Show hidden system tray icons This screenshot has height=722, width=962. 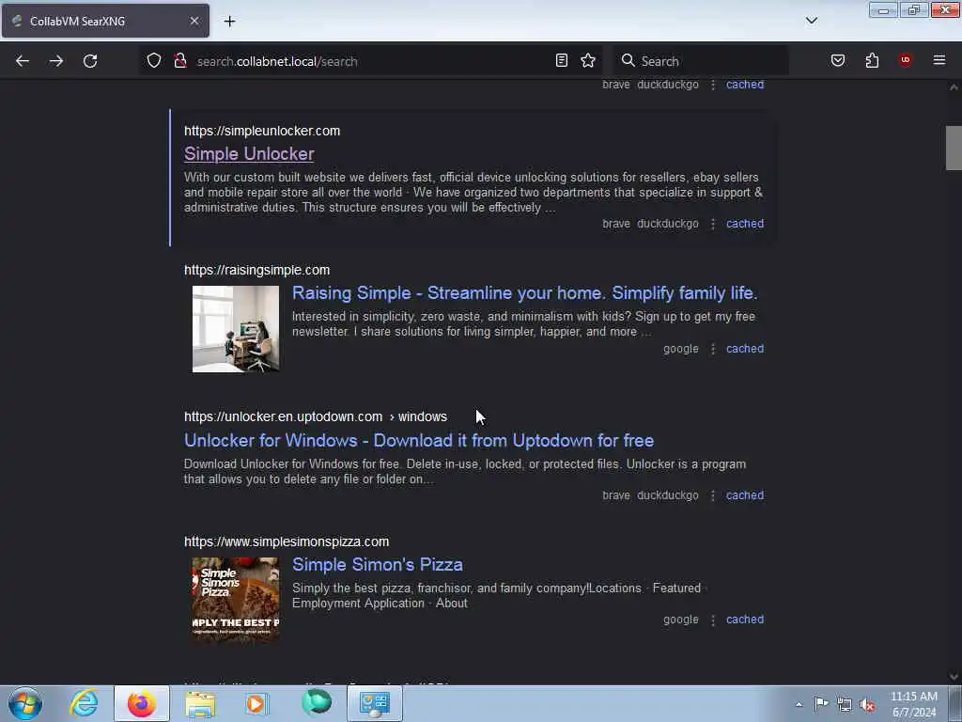[x=799, y=705]
